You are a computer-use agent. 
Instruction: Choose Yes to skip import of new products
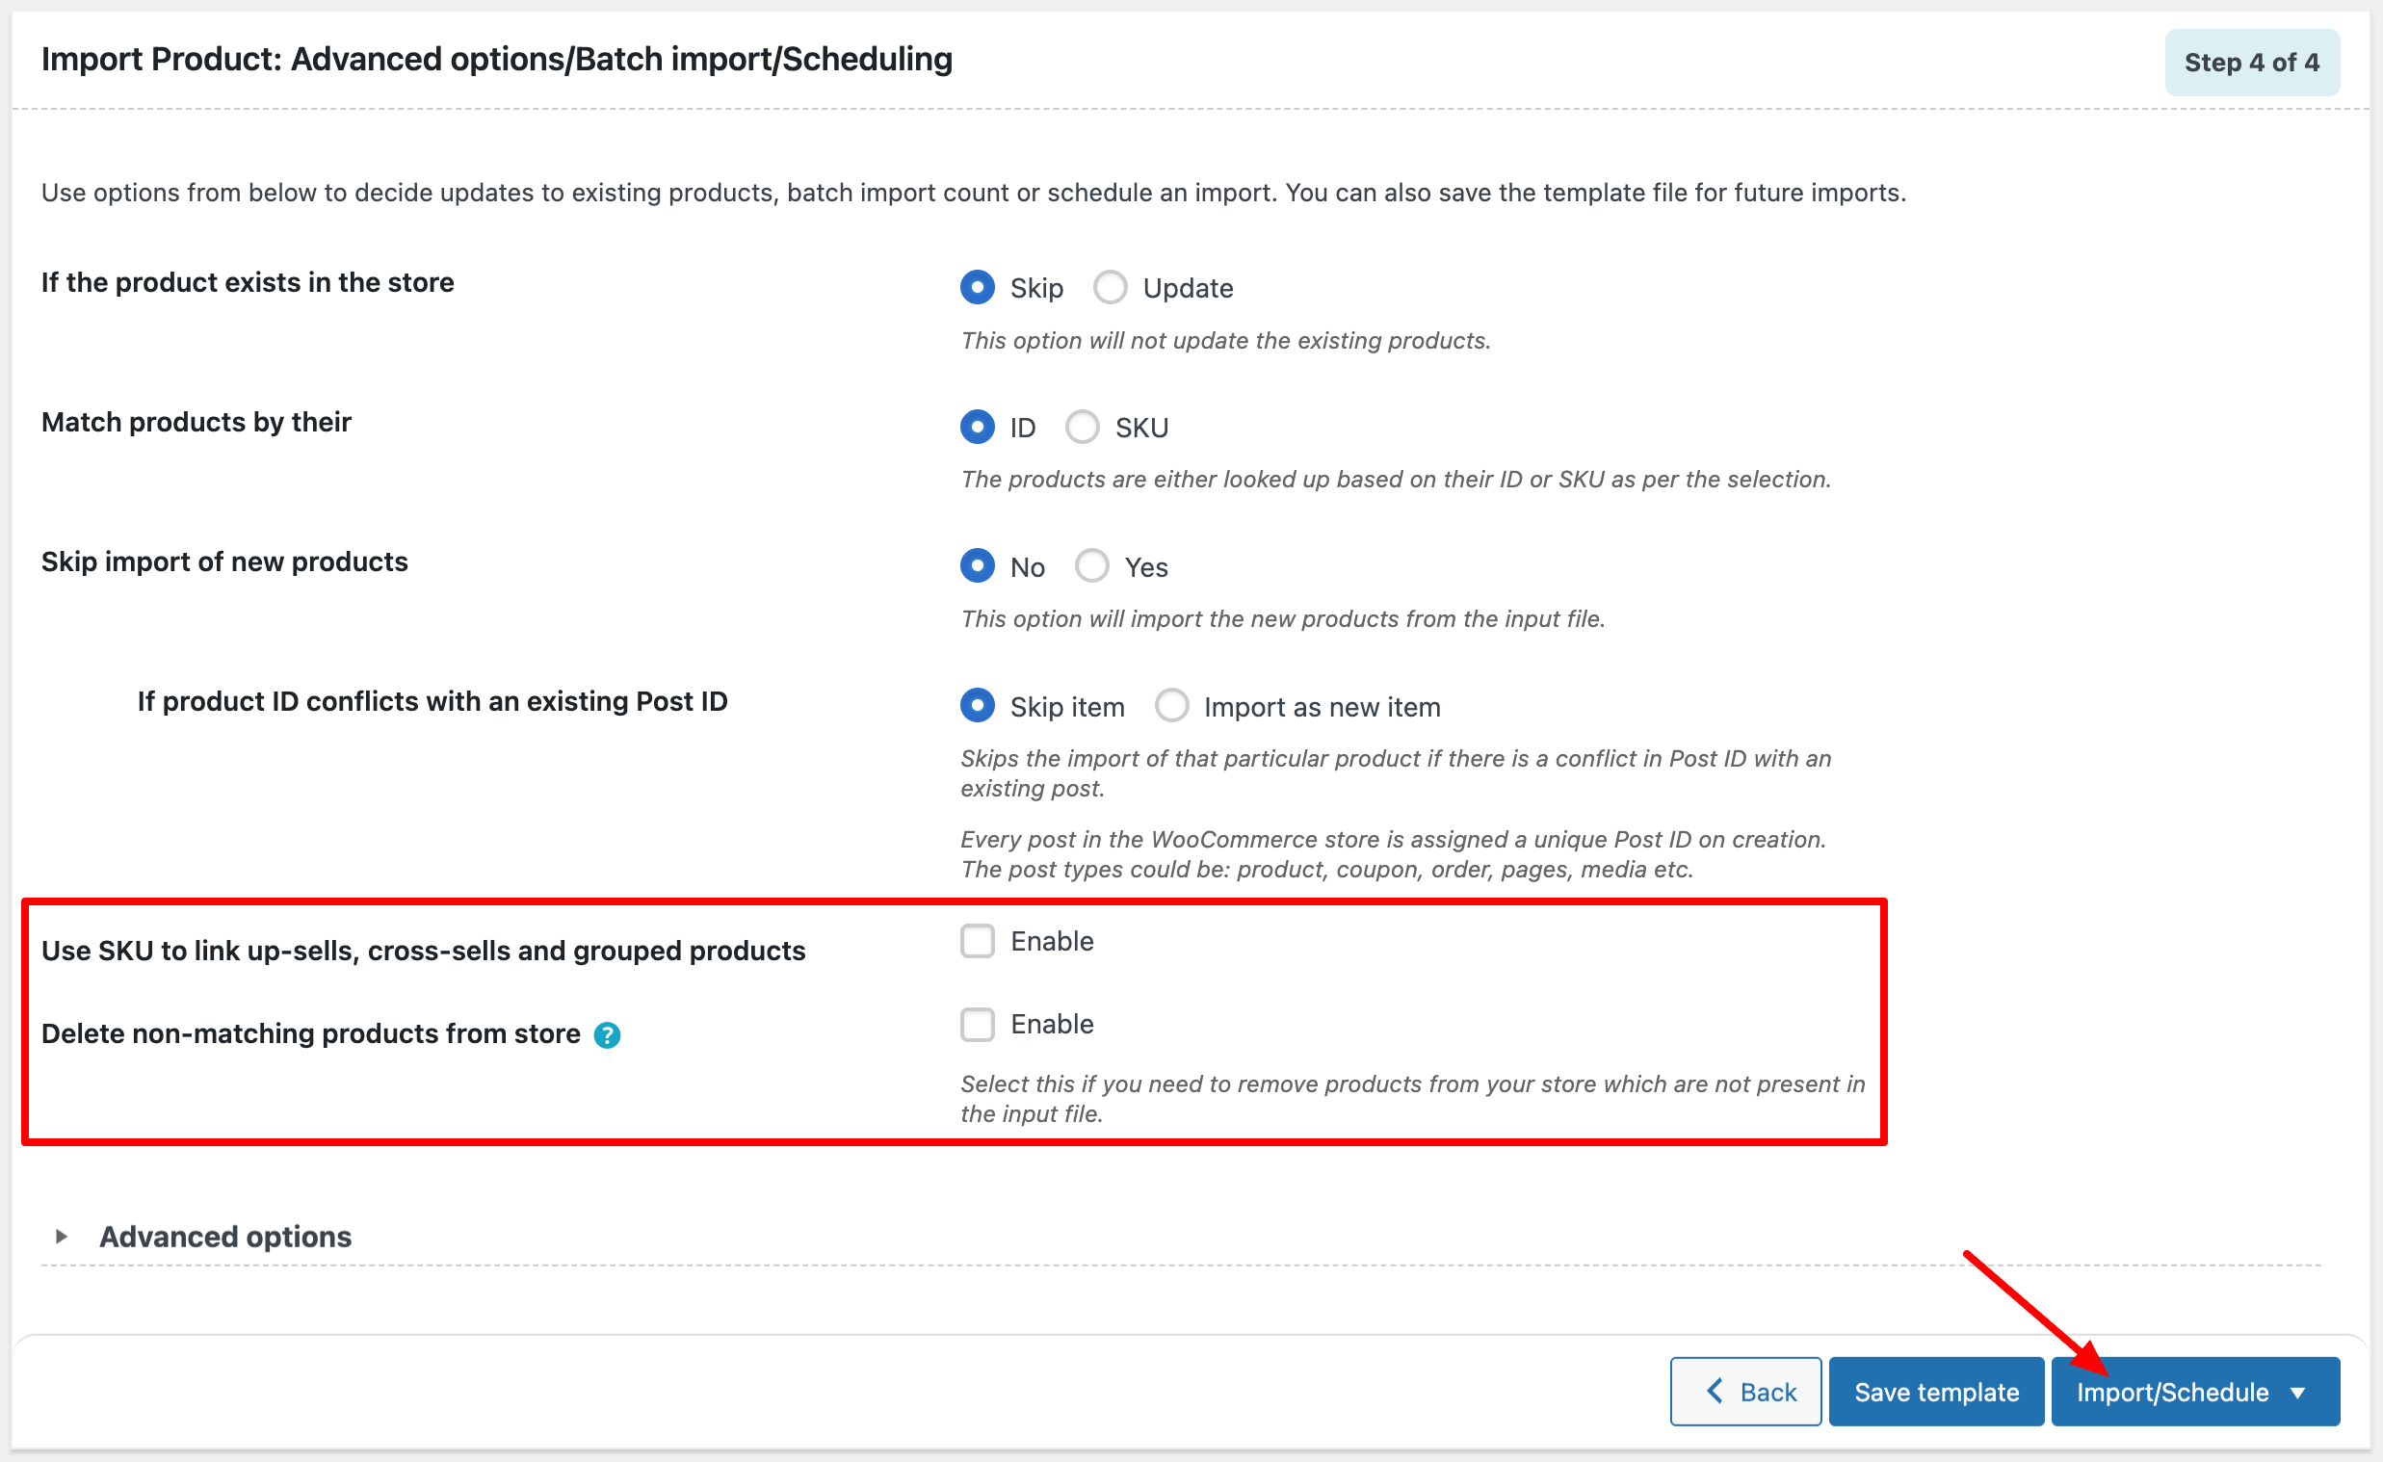pos(1092,565)
